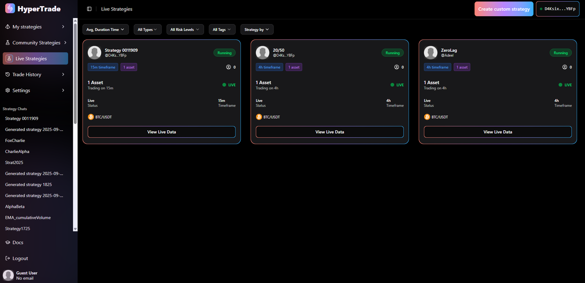
Task: Click the sidebar scrollbar down arrow
Action: [x=75, y=229]
